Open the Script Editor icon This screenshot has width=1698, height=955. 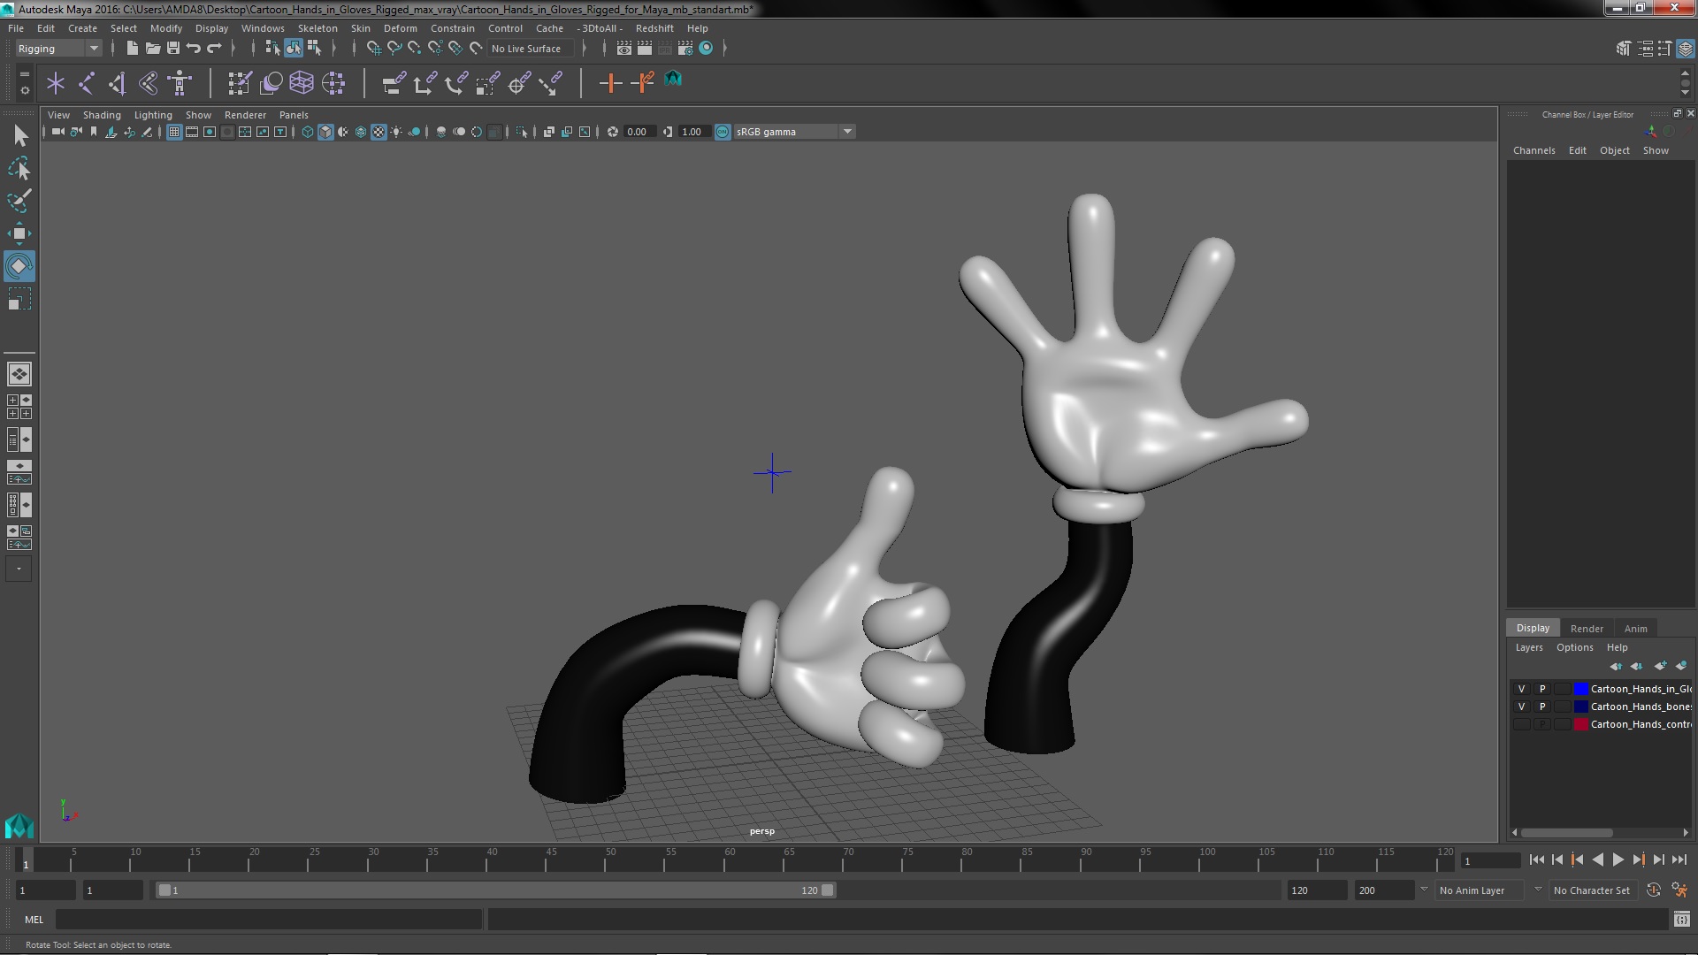coord(1682,920)
